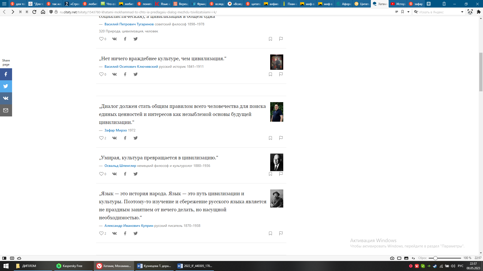This screenshot has width=483, height=271.
Task: Share the page via sidebar Facebook button
Action: tap(6, 74)
